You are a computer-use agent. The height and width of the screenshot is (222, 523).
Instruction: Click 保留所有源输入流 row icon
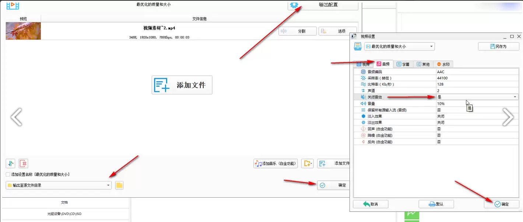[x=364, y=110]
